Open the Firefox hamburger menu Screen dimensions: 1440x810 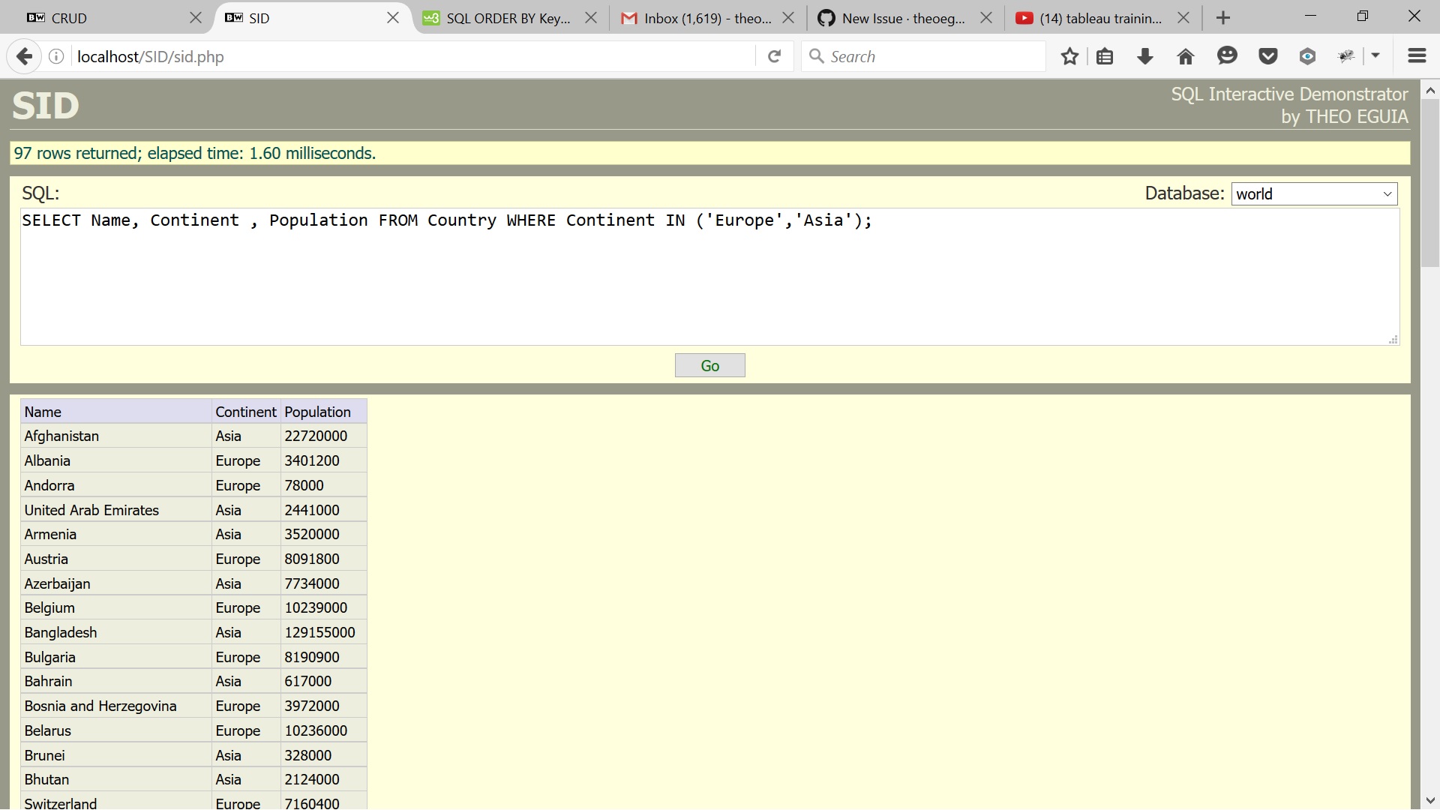[x=1416, y=55]
